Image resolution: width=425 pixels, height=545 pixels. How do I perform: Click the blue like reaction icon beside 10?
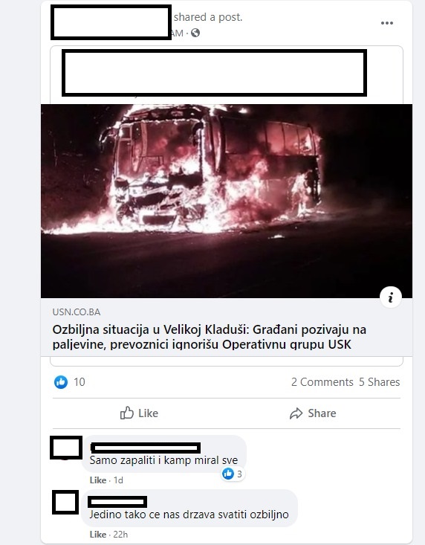tap(61, 382)
